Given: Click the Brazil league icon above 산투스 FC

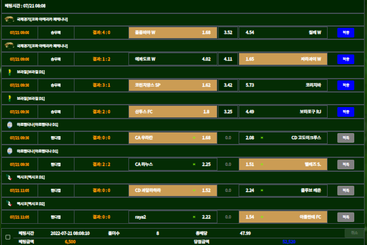Looking at the screenshot, I should [10, 98].
